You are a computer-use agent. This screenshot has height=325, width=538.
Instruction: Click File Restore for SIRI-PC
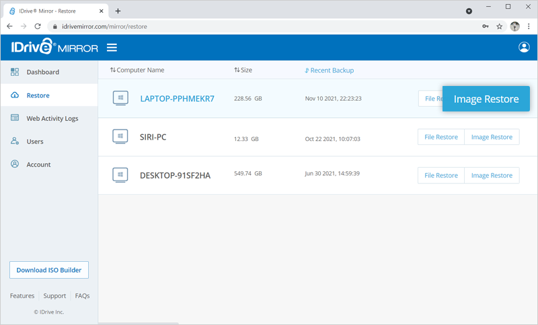[440, 137]
